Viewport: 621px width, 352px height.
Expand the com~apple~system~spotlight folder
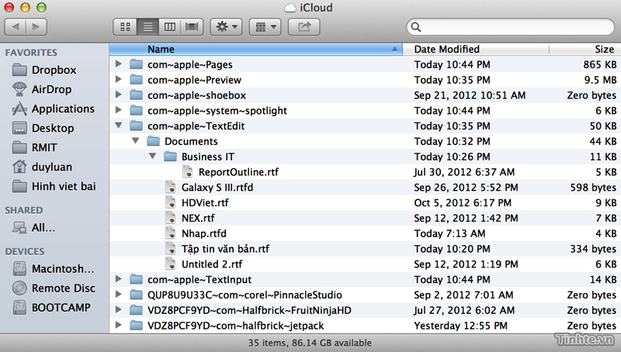118,110
